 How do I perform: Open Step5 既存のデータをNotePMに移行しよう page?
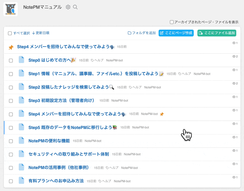73,127
